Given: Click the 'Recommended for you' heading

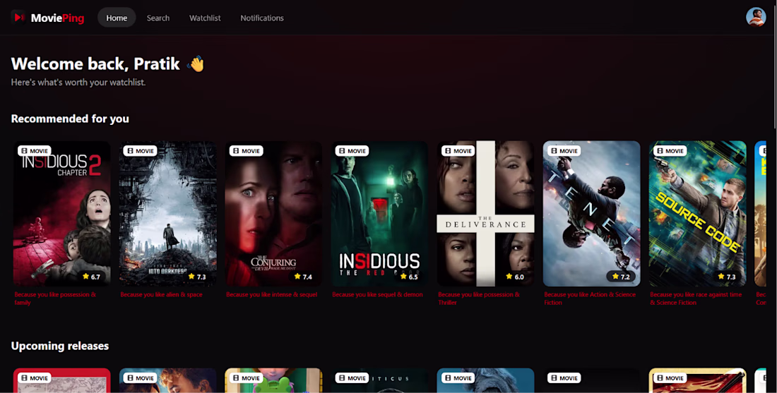Looking at the screenshot, I should coord(70,119).
